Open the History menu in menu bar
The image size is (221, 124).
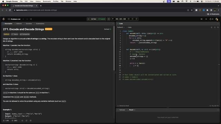coord(38,1)
